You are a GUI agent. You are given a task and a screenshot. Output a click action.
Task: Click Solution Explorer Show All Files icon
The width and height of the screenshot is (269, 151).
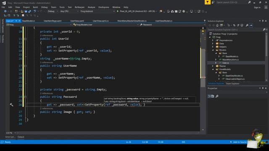[x=242, y=25]
